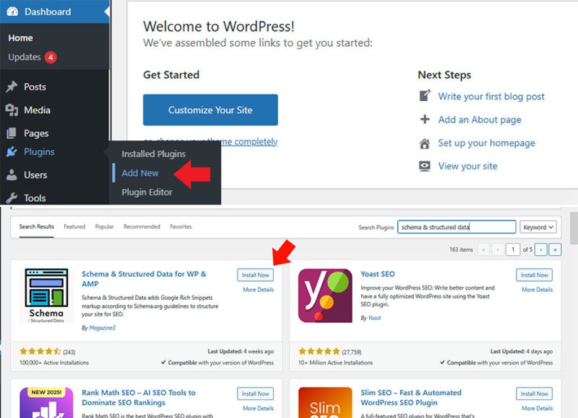Click the Customize Your Site button
The image size is (578, 418).
(x=211, y=110)
